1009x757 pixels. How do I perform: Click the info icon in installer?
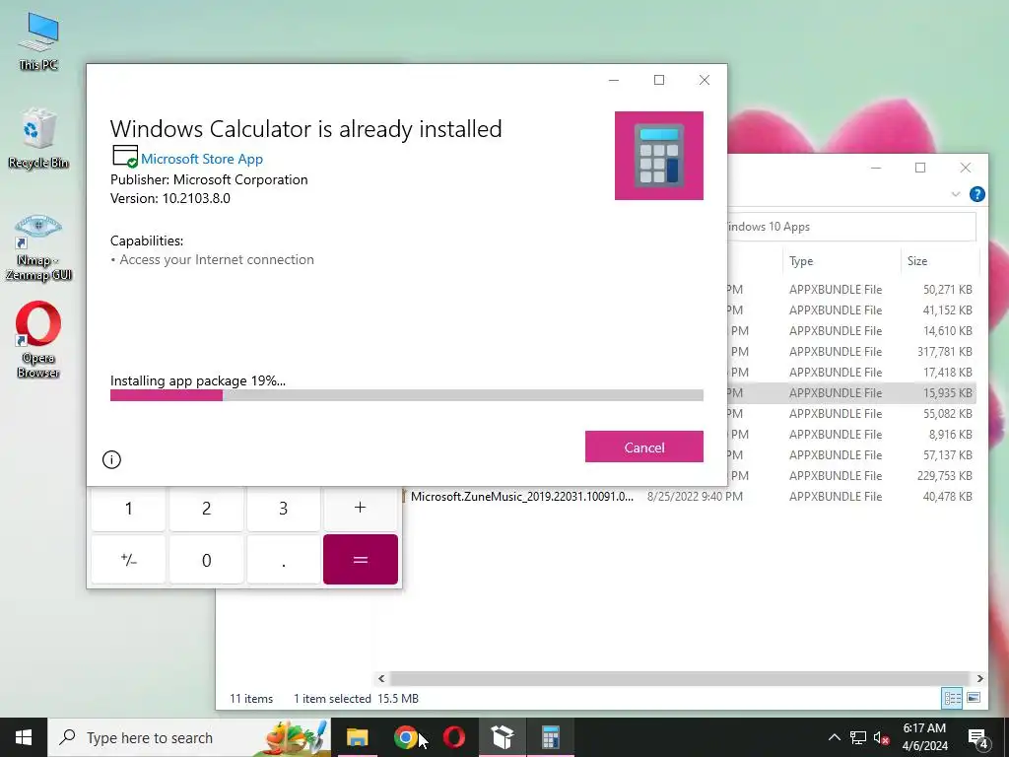tap(111, 459)
